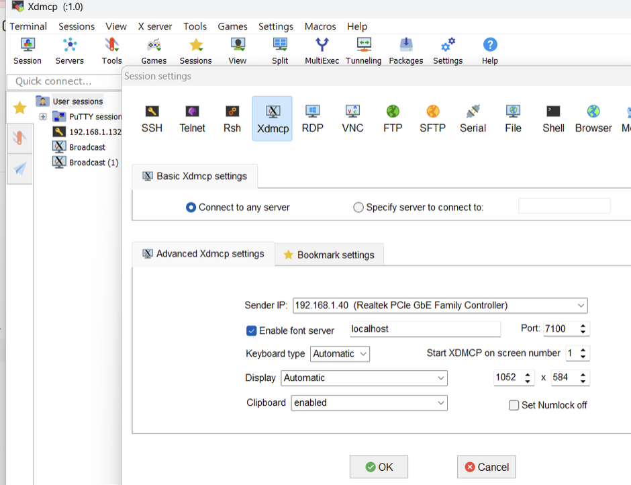The image size is (631, 485).
Task: Switch to Advanced Xdmcp settings tab
Action: point(203,254)
